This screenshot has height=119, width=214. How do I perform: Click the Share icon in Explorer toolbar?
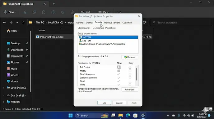(x=63, y=12)
